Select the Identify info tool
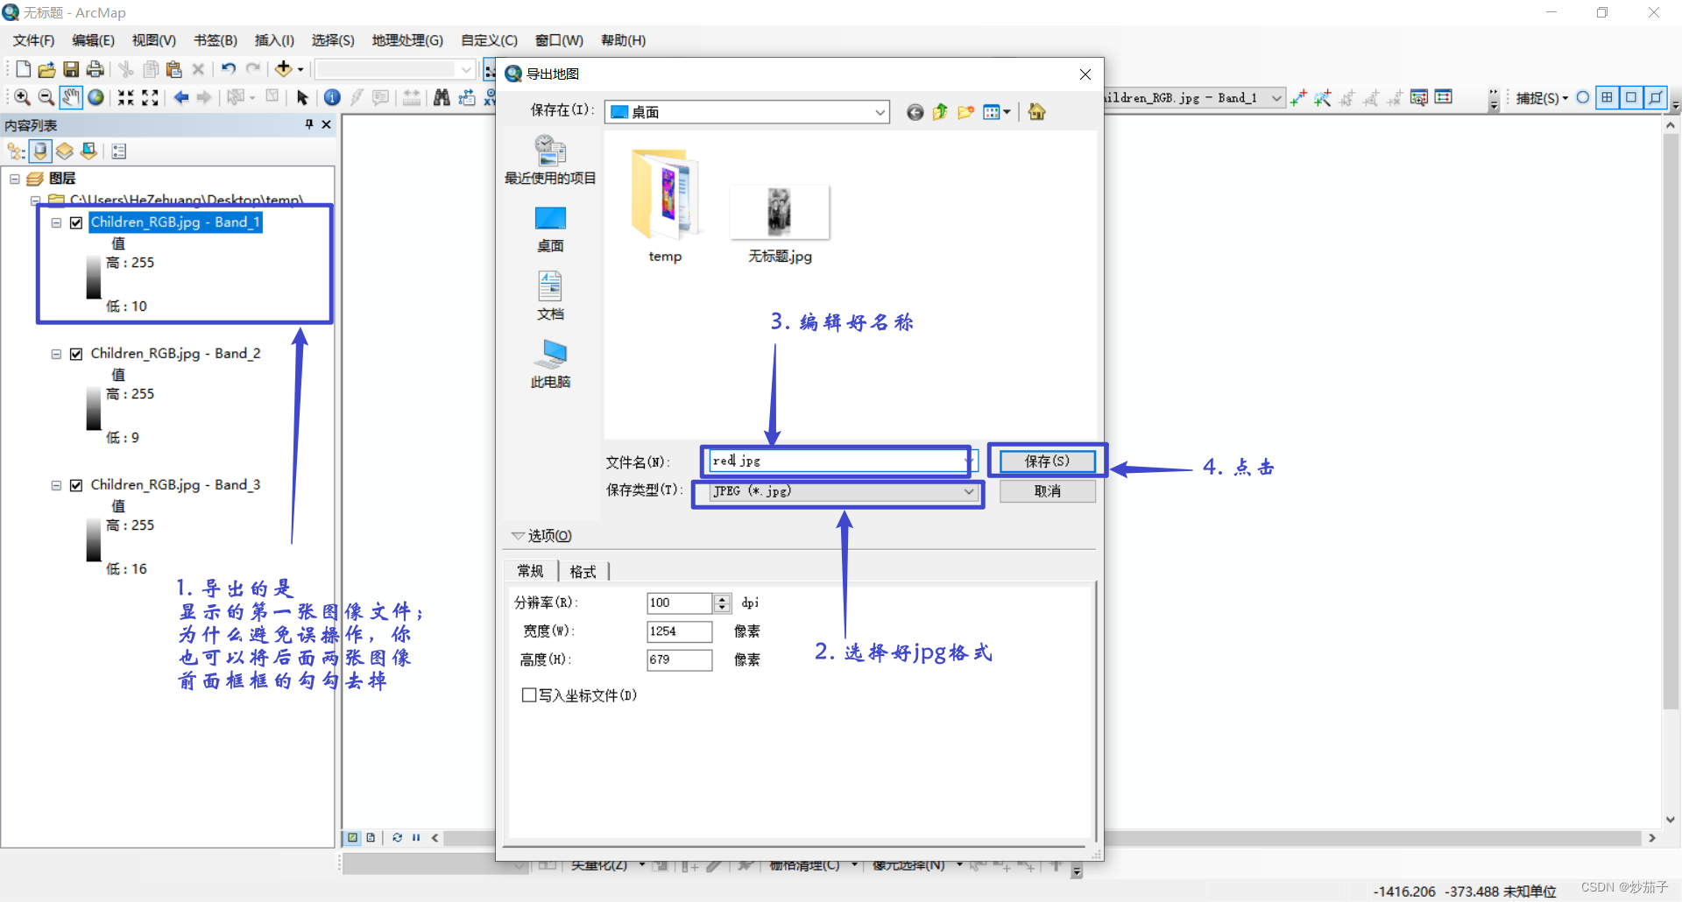 pyautogui.click(x=332, y=97)
